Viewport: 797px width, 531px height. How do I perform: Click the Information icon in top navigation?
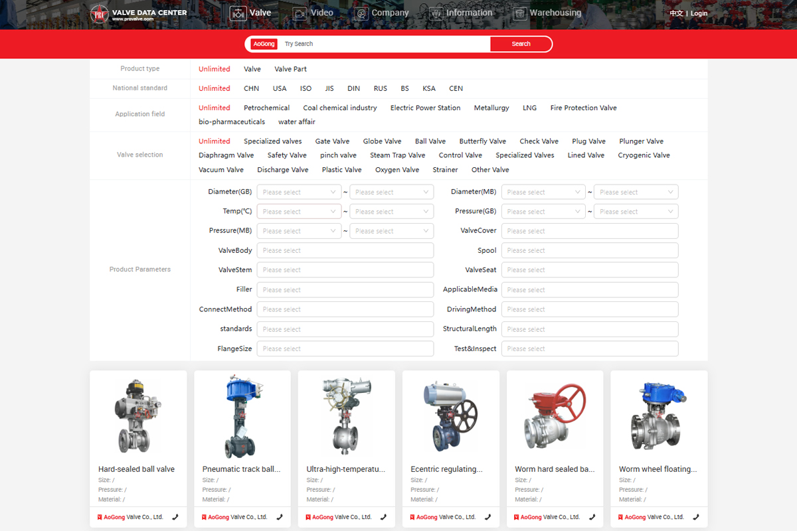coord(436,13)
